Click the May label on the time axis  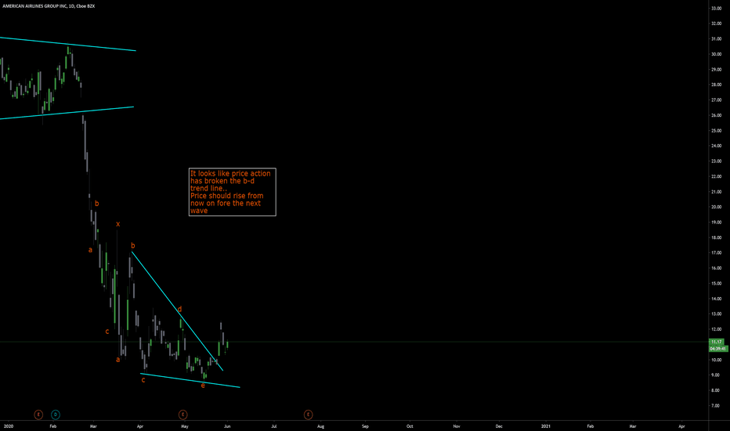[185, 426]
